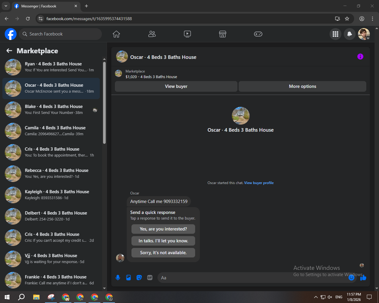Open File Explorer from taskbar
The image size is (379, 303).
click(x=36, y=297)
